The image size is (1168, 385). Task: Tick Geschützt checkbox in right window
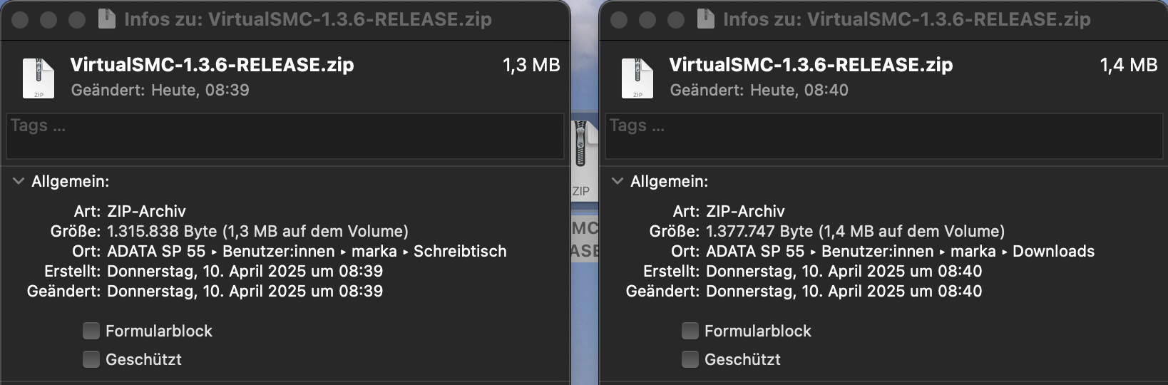(x=690, y=359)
